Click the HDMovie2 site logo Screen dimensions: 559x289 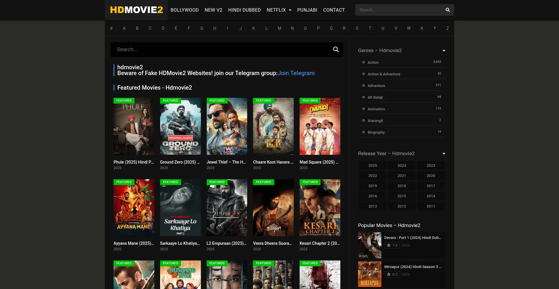[136, 10]
